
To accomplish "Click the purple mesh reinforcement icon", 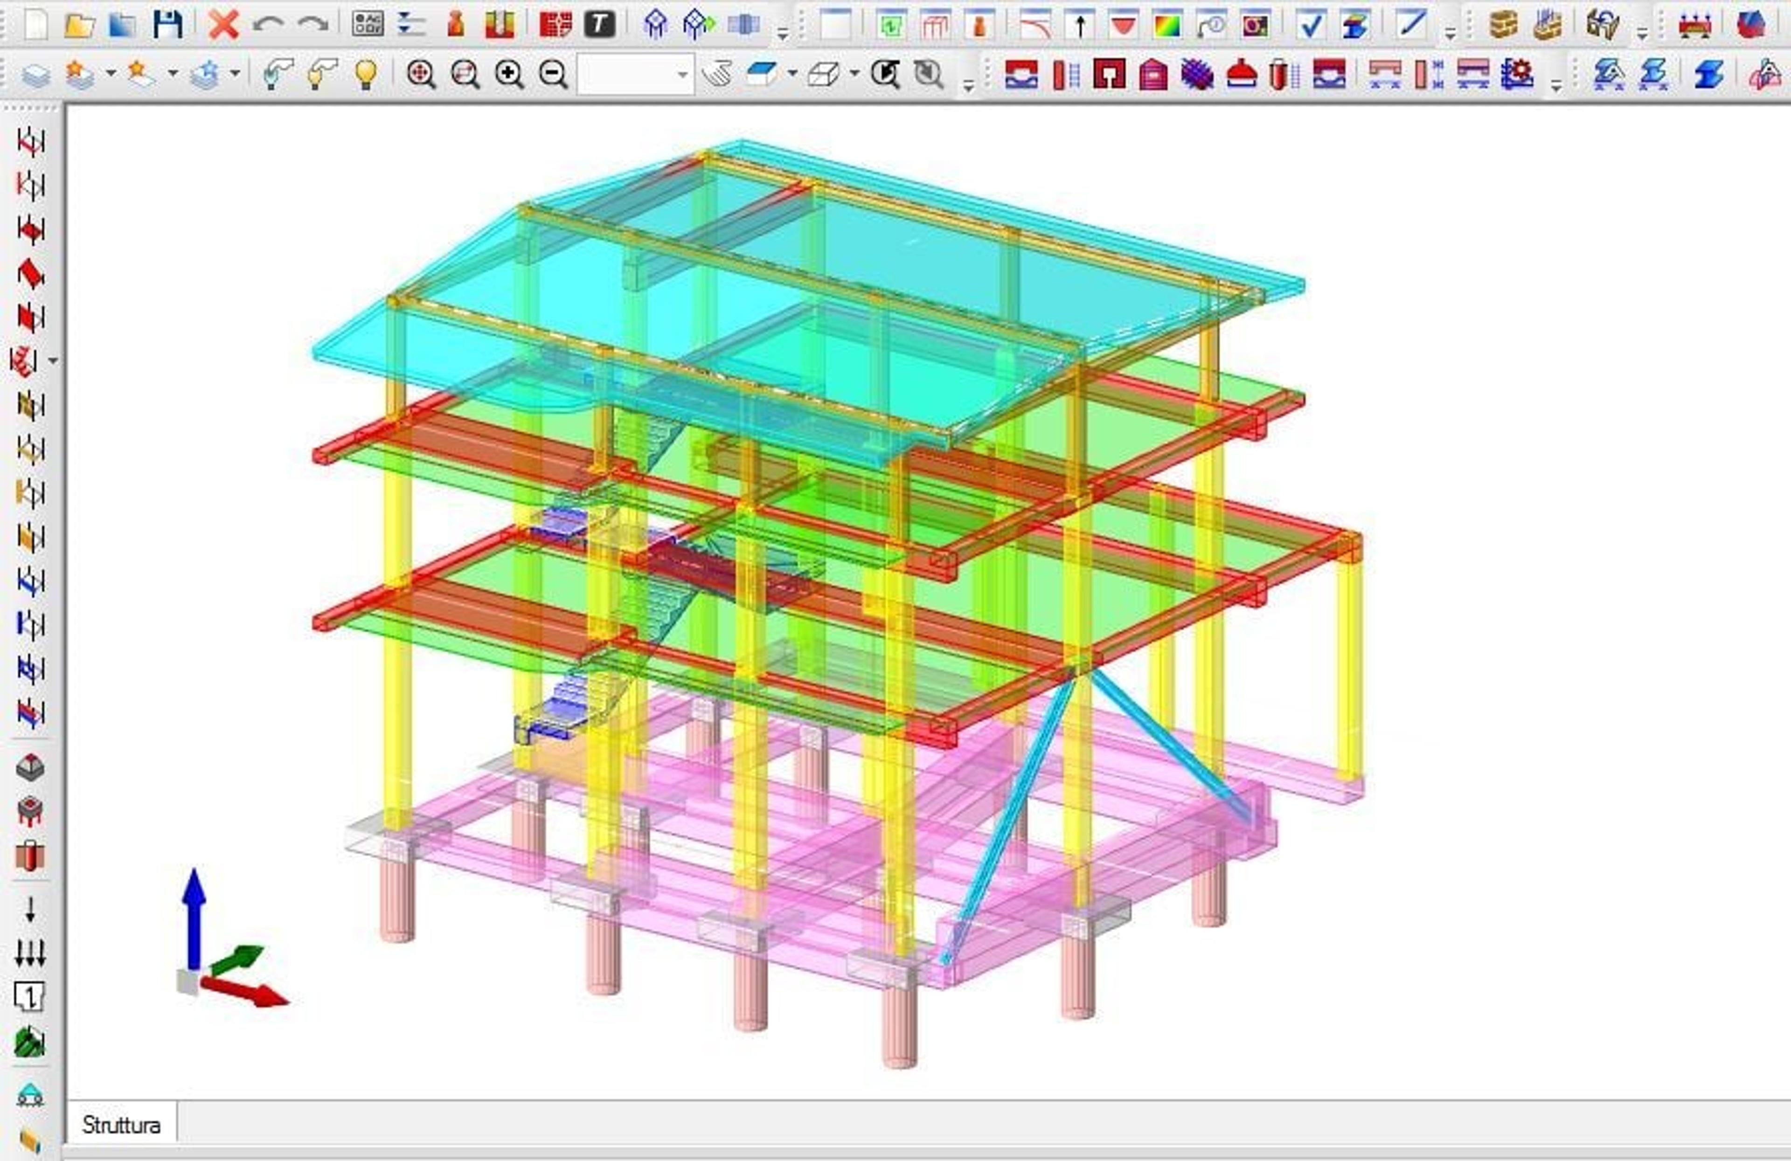I will (1197, 75).
